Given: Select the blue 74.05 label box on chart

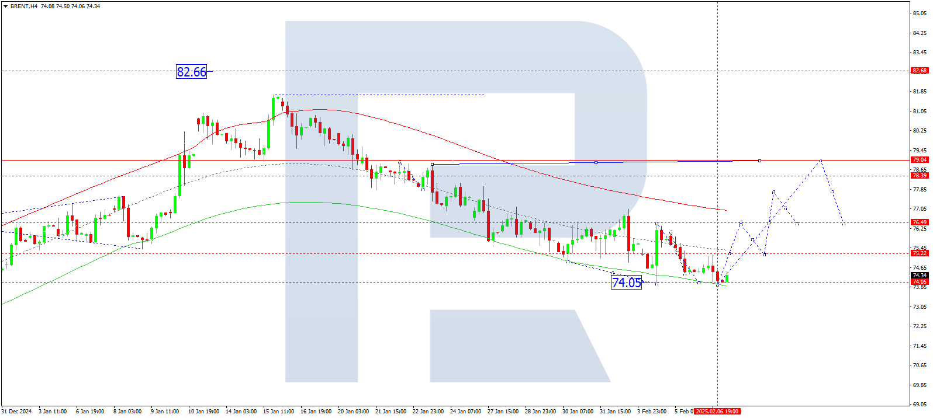Looking at the screenshot, I should coord(626,283).
